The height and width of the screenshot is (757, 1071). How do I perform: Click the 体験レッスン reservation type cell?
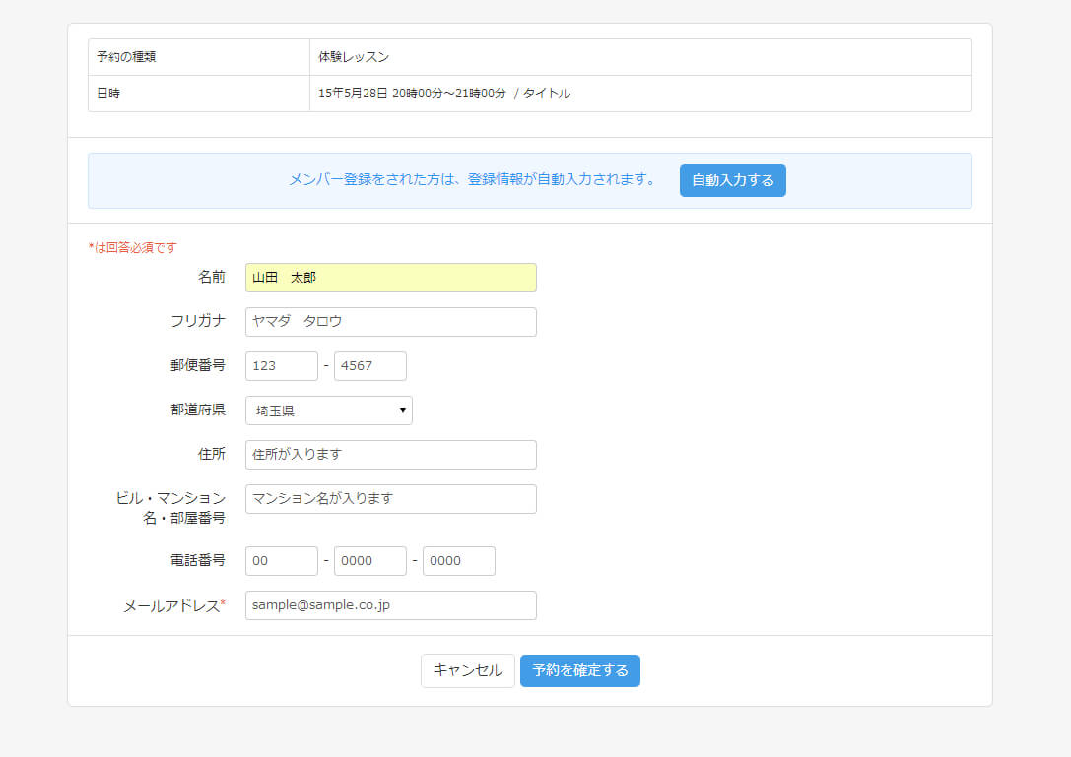point(354,57)
